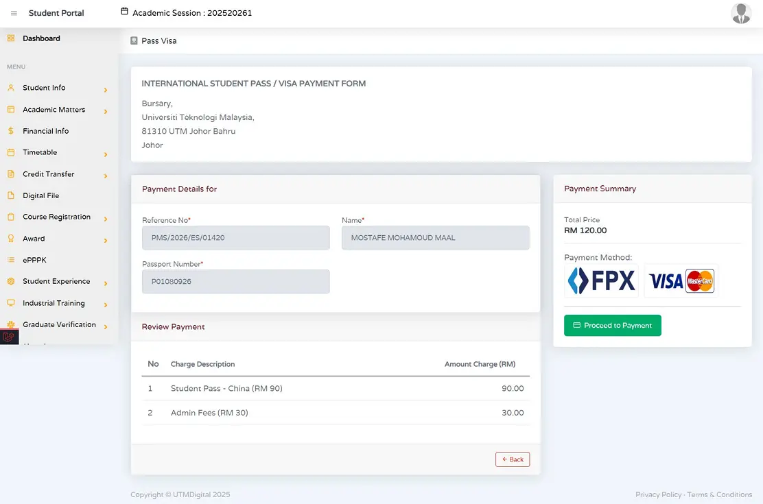Click the Reference No field
This screenshot has height=504, width=763.
[235, 238]
